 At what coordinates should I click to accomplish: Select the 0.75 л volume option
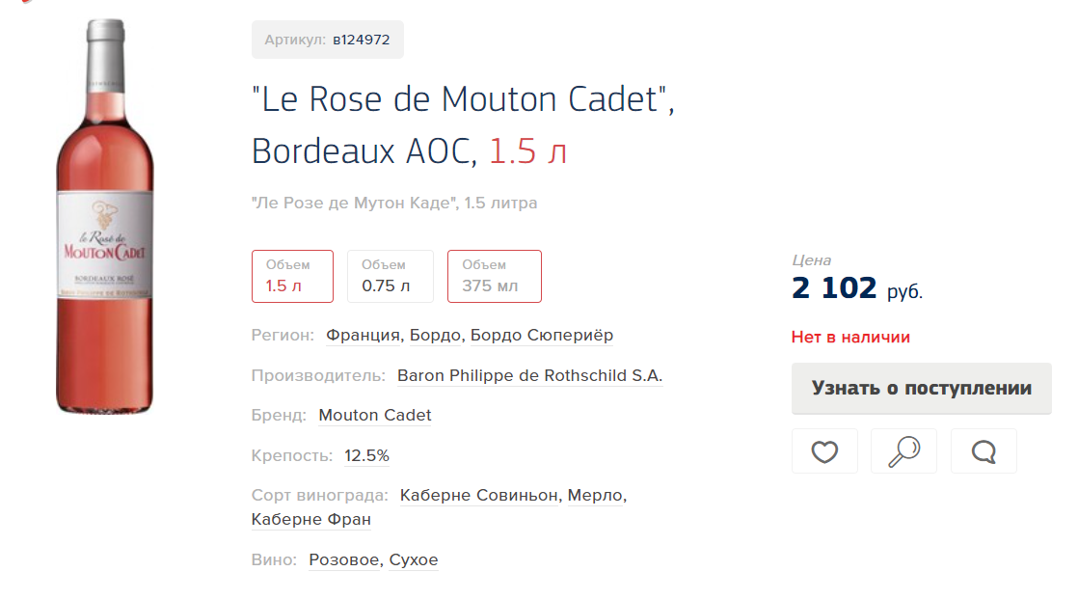391,277
